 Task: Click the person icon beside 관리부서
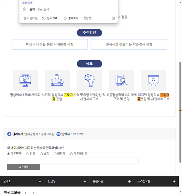coord(9,134)
